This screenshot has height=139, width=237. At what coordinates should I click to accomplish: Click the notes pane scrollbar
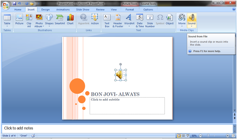[235, 129]
